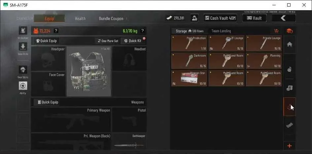
Task: Select the stacked layers storage filter icon
Action: [290, 31]
